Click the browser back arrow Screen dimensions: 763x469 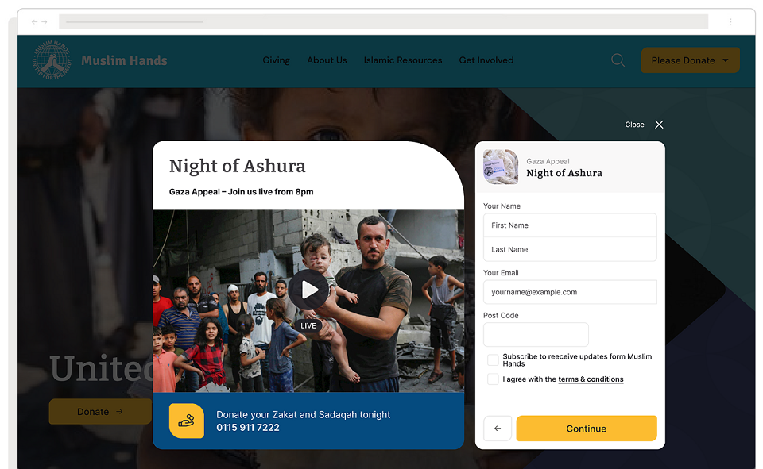pyautogui.click(x=34, y=22)
